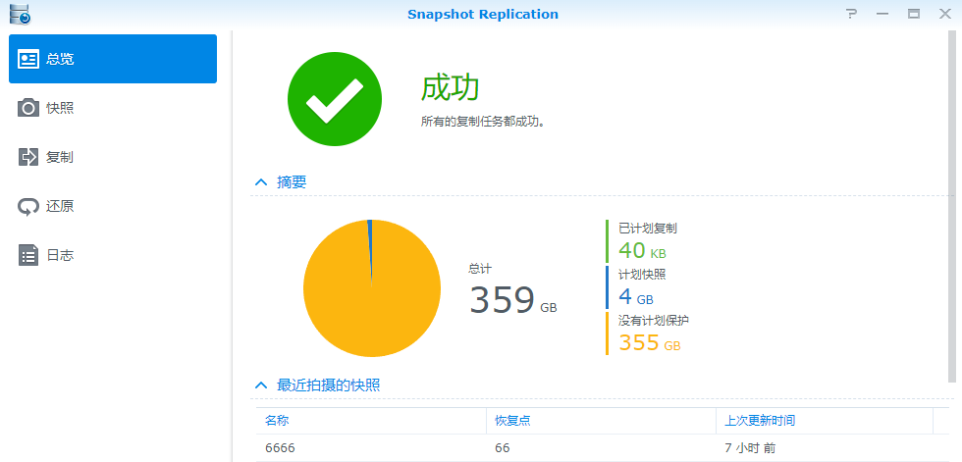Click the Snapshot Replication title text
The height and width of the screenshot is (462, 962).
pyautogui.click(x=483, y=14)
